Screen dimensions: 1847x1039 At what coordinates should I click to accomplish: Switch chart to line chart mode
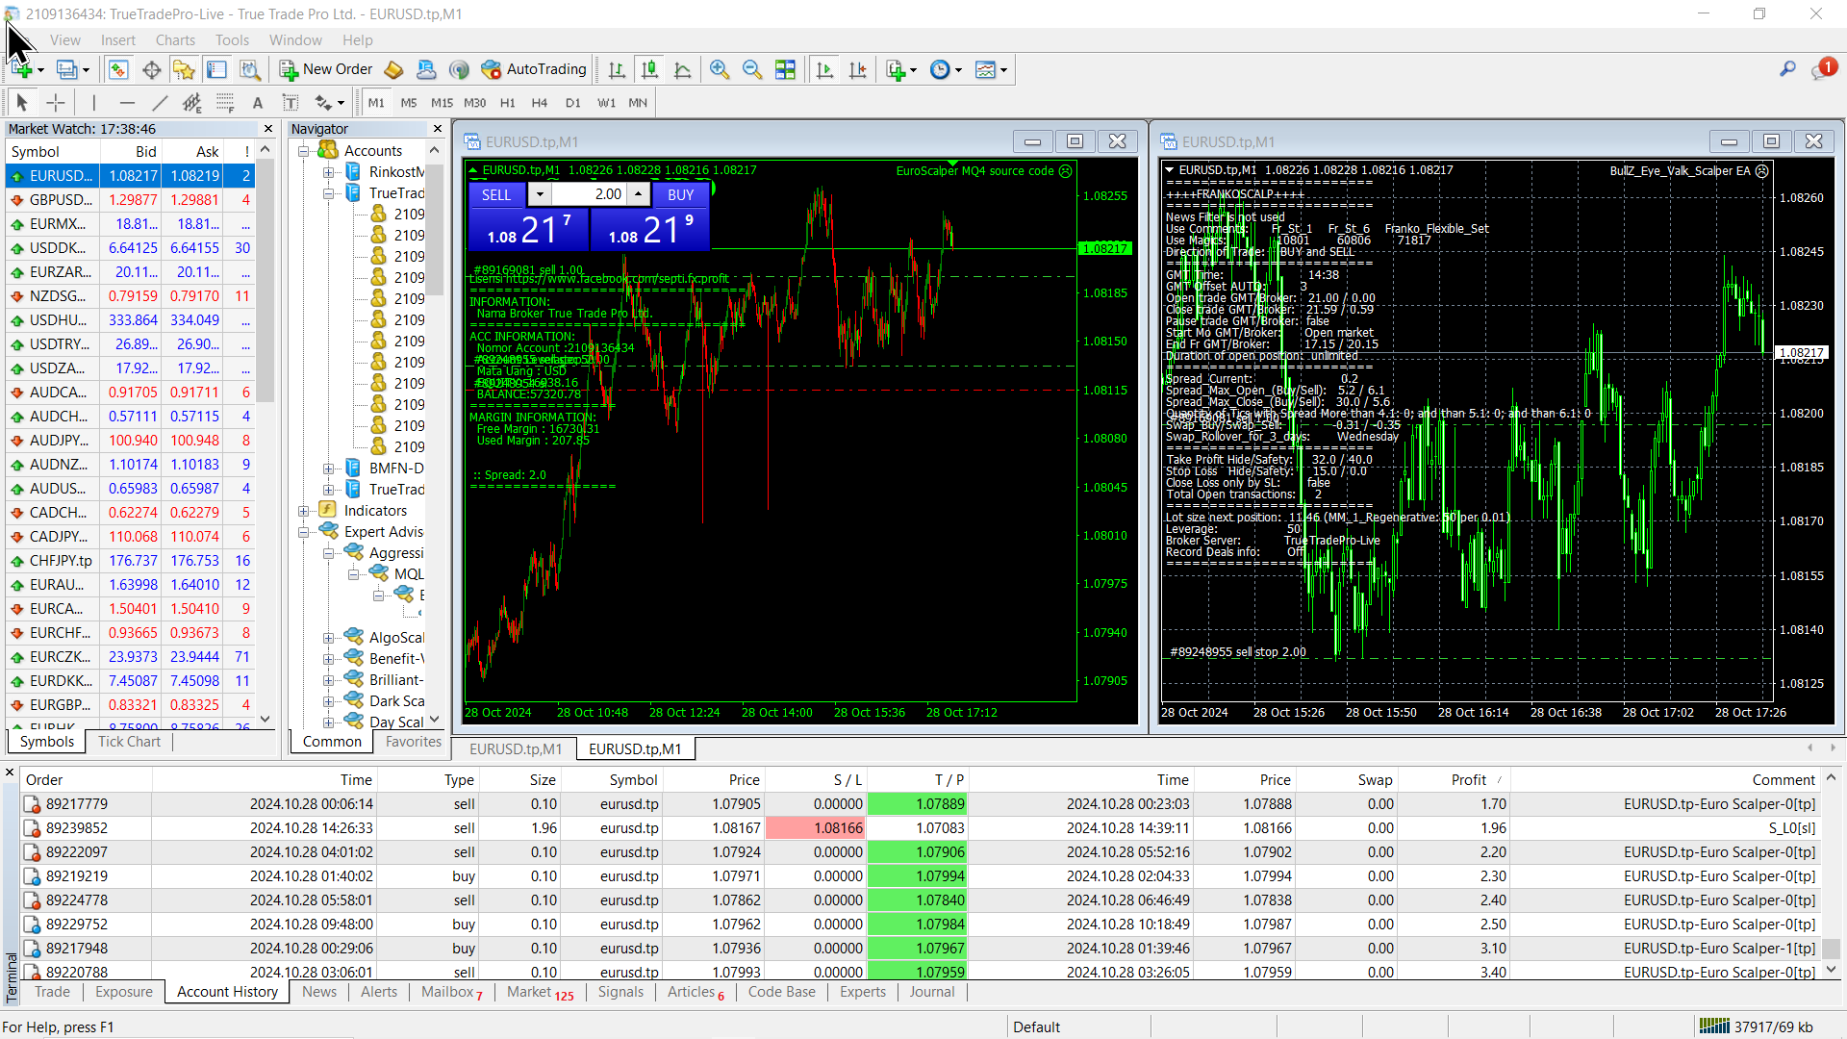[x=682, y=69]
